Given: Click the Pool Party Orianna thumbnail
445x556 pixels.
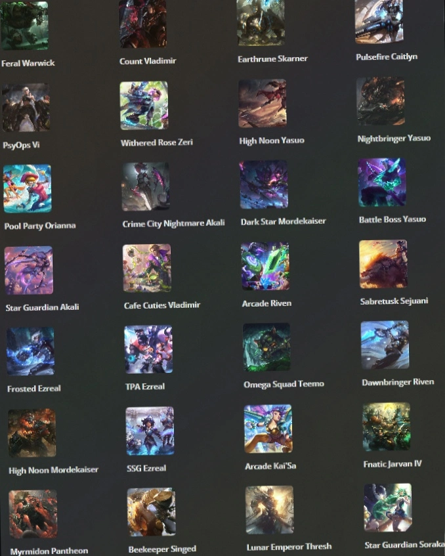Looking at the screenshot, I should click(28, 188).
